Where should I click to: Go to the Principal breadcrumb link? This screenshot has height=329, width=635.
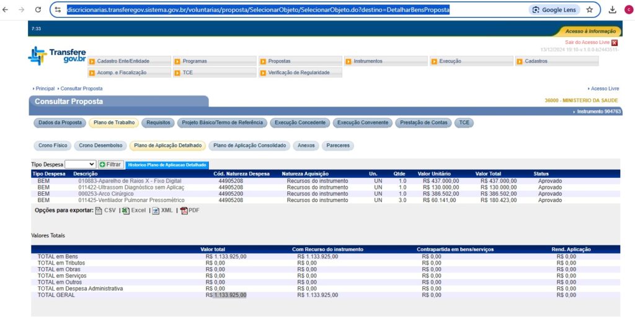tap(45, 89)
